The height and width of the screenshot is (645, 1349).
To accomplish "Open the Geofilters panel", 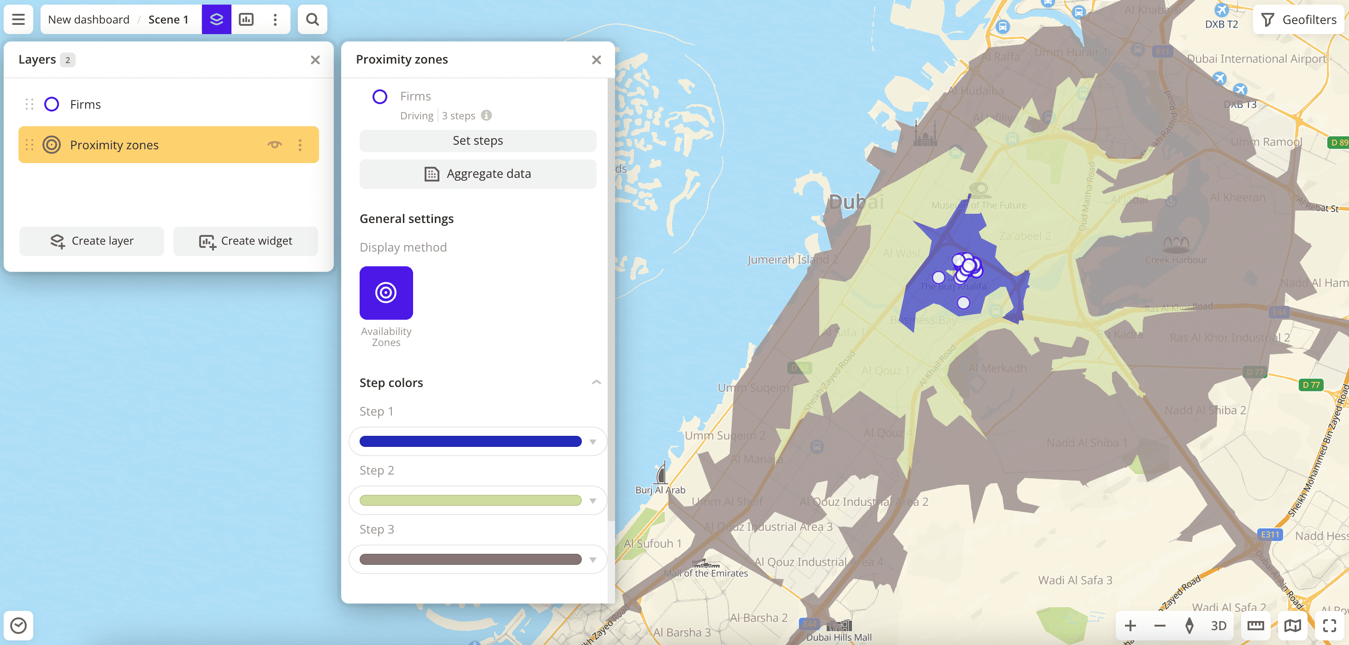I will point(1298,19).
